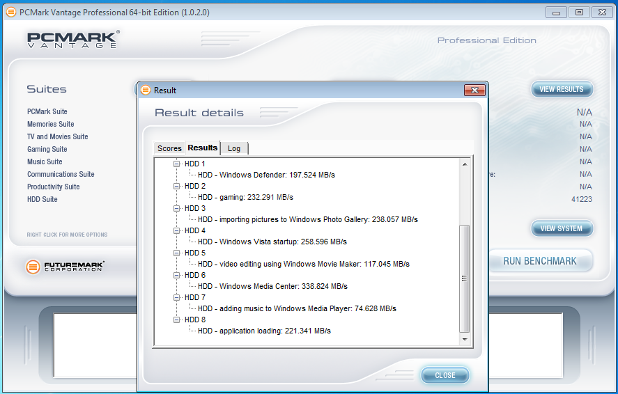Switch to the Scores tab
The height and width of the screenshot is (394, 618).
pyautogui.click(x=169, y=148)
